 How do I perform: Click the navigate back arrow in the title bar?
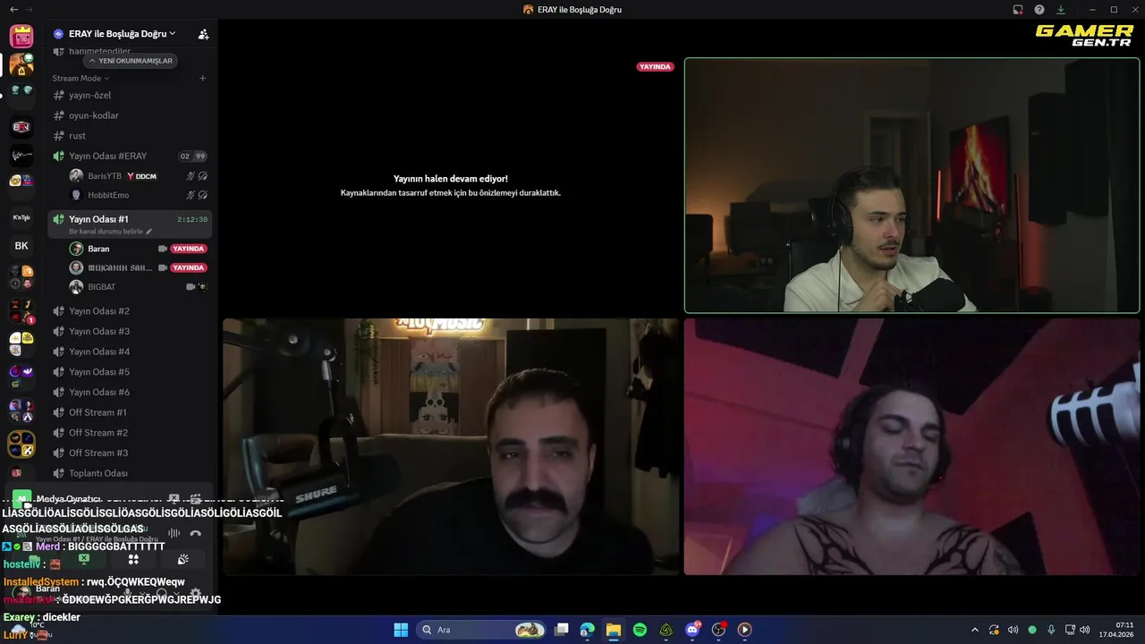tap(13, 9)
